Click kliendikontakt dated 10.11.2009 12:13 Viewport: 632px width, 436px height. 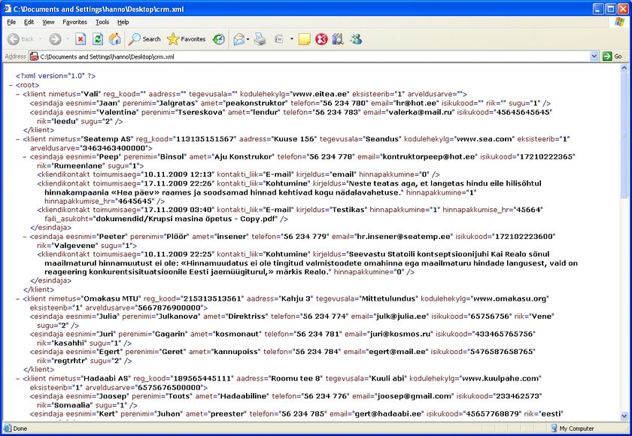[239, 174]
